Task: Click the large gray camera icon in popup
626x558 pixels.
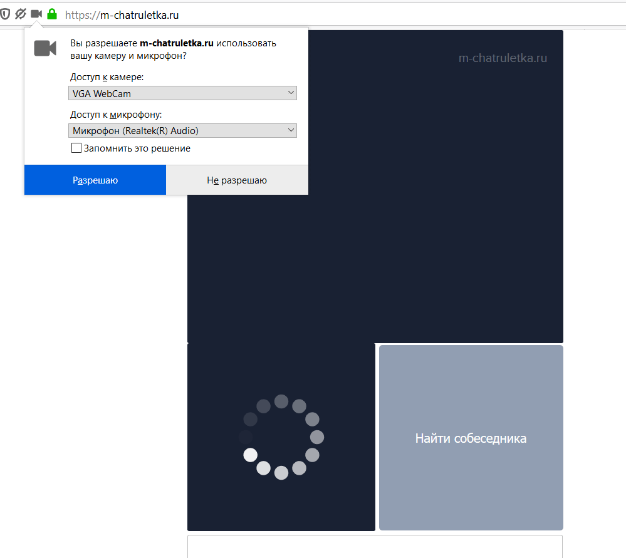Action: point(45,48)
